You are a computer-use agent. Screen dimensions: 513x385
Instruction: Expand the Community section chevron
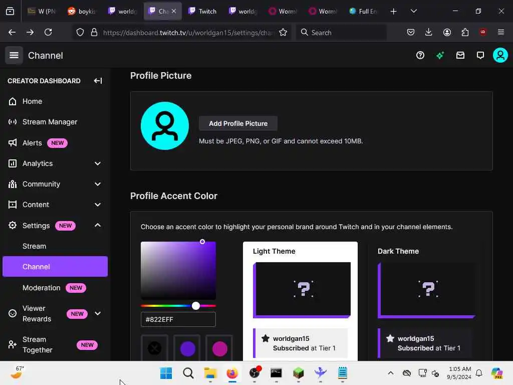pos(98,184)
